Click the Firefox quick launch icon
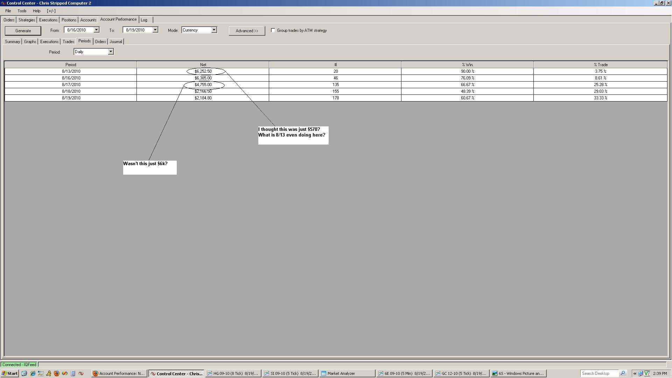The width and height of the screenshot is (672, 378). click(57, 373)
